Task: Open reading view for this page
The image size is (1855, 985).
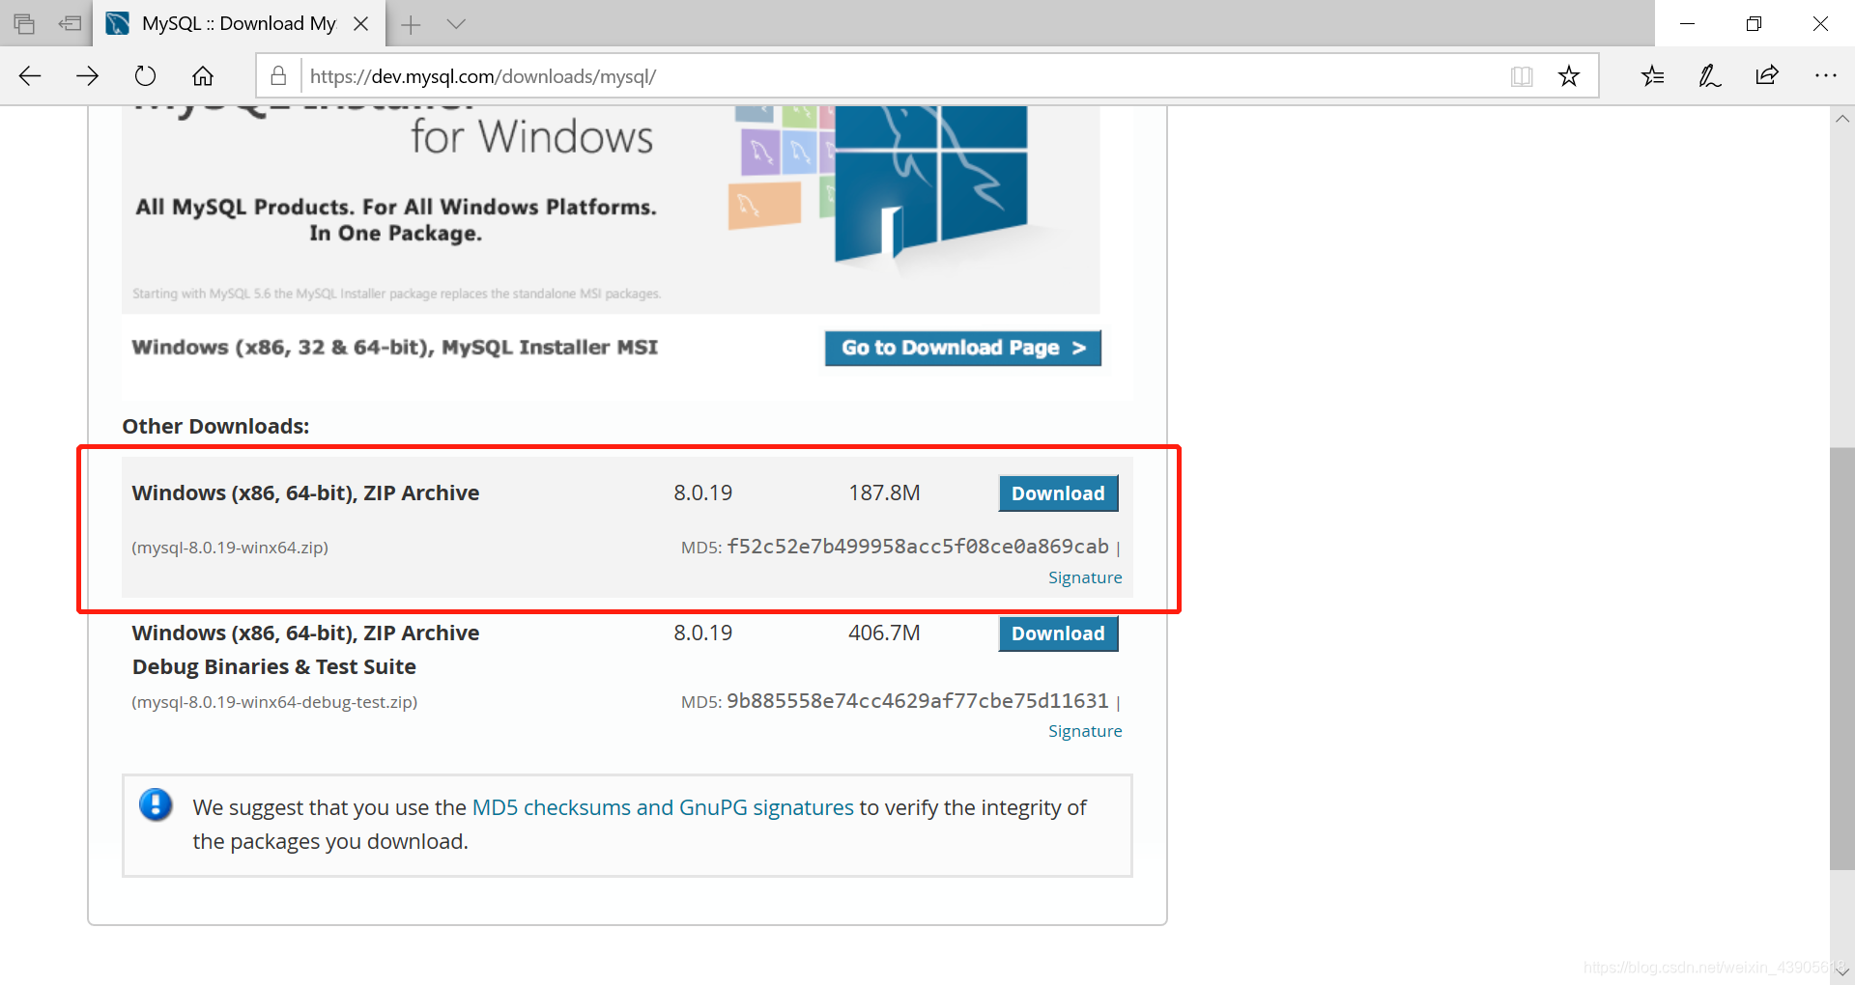Action: pos(1522,76)
